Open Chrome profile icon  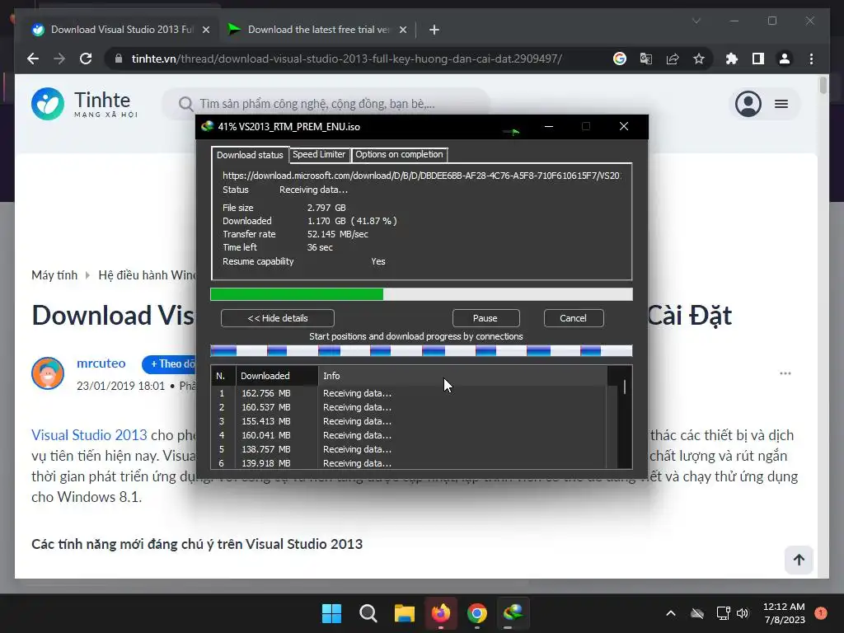point(785,59)
